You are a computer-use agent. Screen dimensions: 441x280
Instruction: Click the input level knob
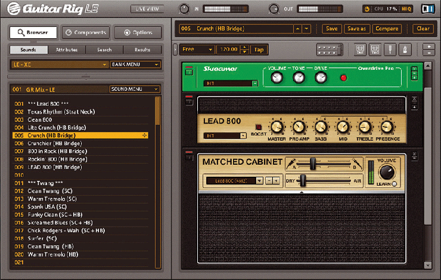184,9
